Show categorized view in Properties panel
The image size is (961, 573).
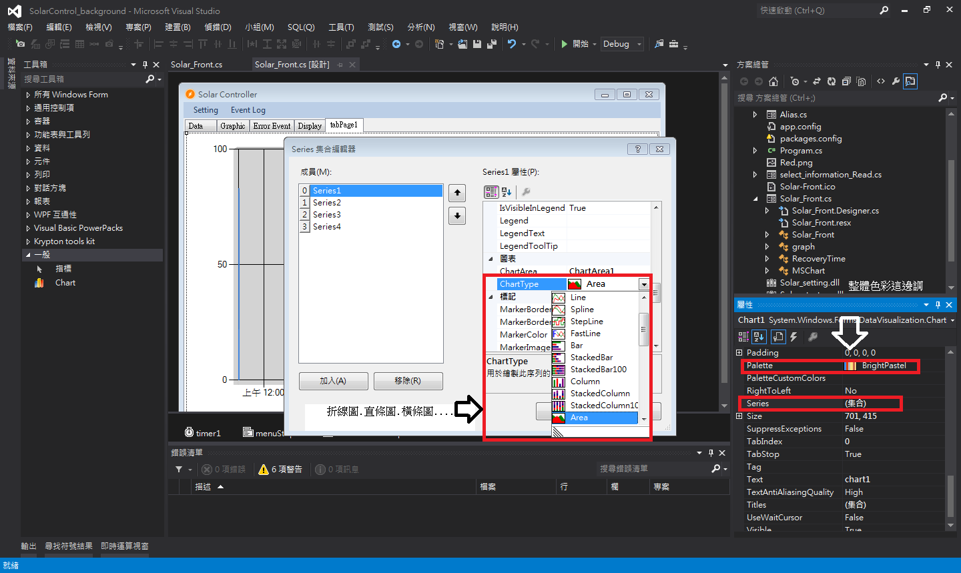click(x=743, y=337)
